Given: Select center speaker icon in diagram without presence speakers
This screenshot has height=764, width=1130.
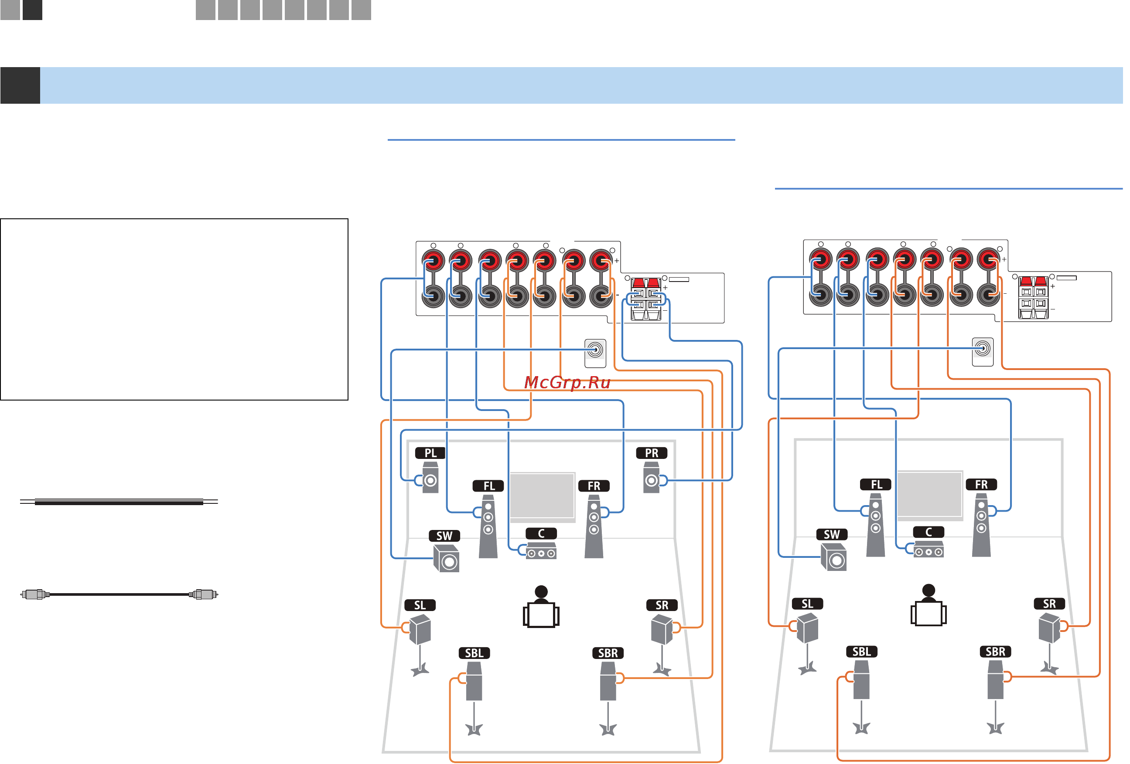Looking at the screenshot, I should coord(929,550).
